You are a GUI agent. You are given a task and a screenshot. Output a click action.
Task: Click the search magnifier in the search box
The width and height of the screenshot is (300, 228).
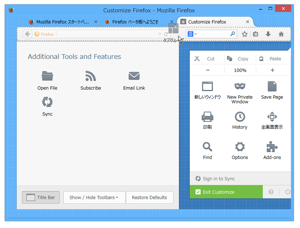pos(232,34)
